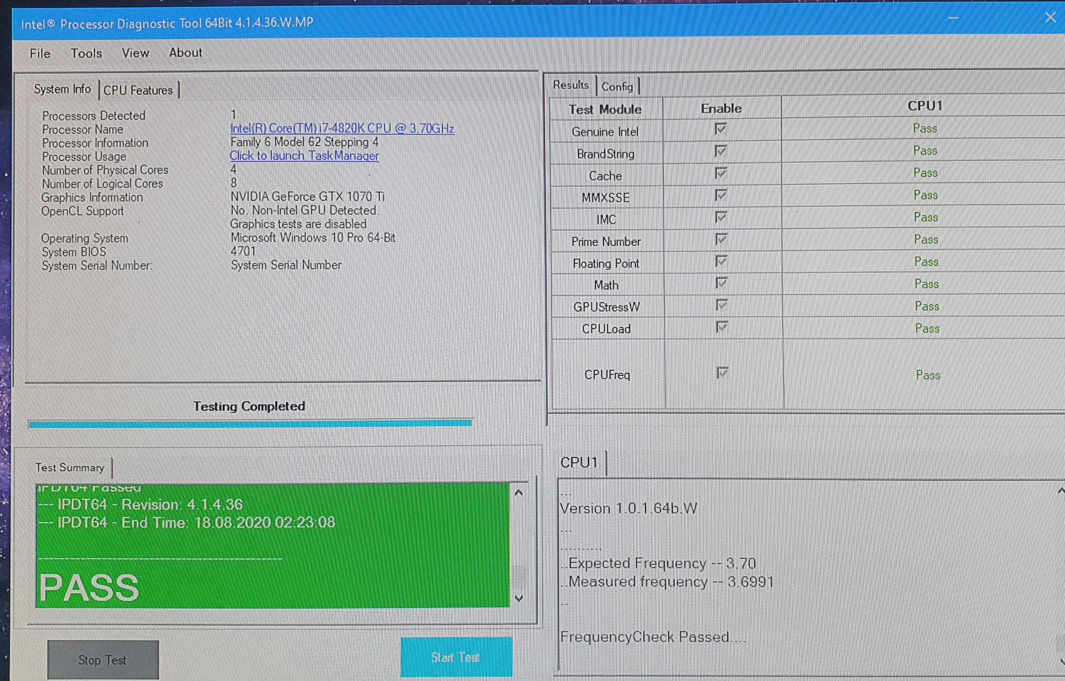This screenshot has width=1065, height=681.
Task: Click the launch TaskManager link
Action: (x=304, y=156)
